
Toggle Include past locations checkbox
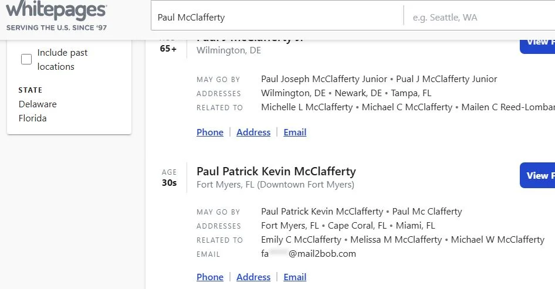(26, 59)
